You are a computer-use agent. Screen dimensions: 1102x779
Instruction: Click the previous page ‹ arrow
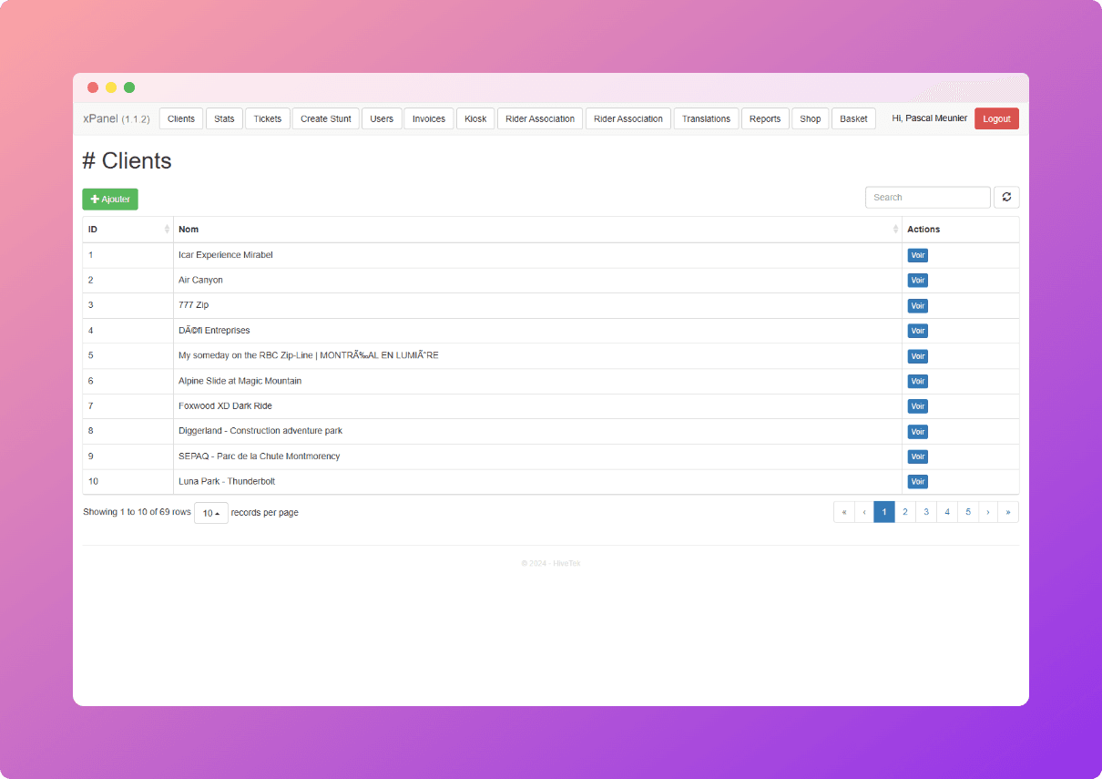(863, 512)
